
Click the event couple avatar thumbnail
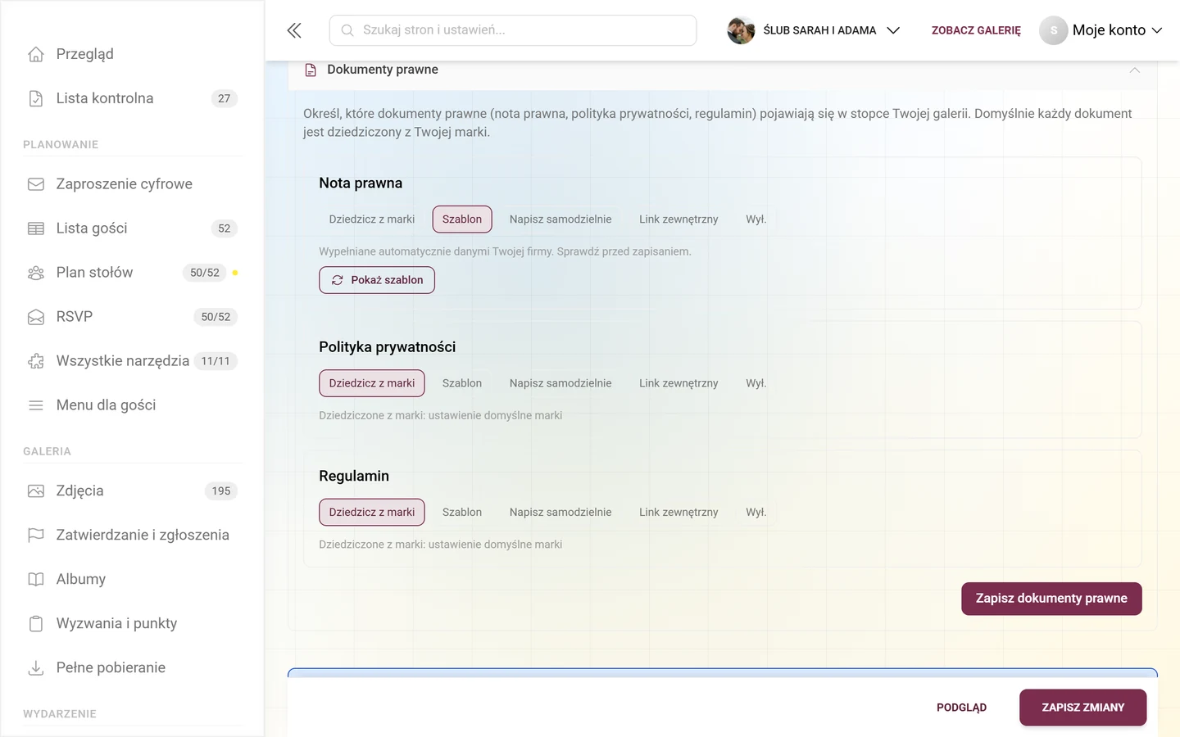[x=741, y=30]
